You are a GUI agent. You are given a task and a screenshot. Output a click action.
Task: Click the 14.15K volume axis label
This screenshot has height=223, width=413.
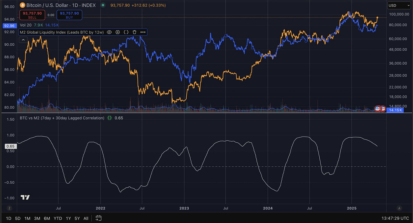395,110
